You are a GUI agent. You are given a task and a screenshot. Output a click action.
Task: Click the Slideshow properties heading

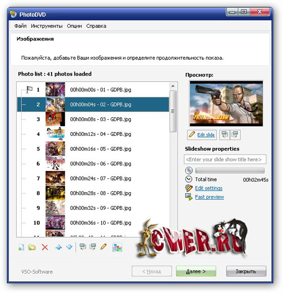(x=212, y=149)
